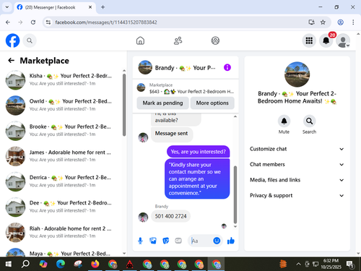Open Riah Adorable home for rent chat

63,232
